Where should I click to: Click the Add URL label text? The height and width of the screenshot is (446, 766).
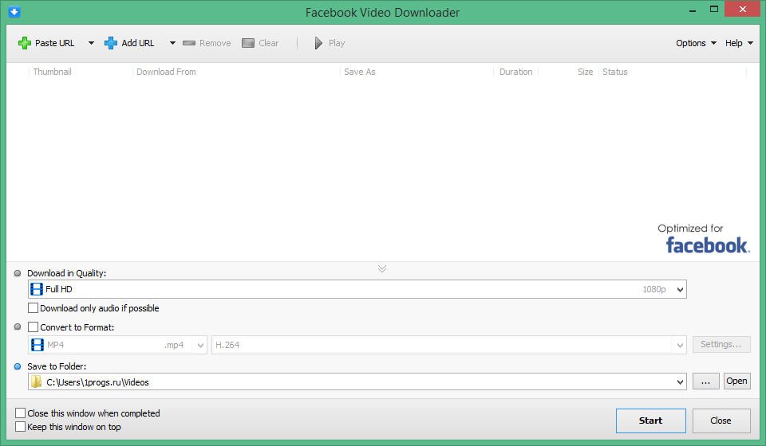click(138, 43)
